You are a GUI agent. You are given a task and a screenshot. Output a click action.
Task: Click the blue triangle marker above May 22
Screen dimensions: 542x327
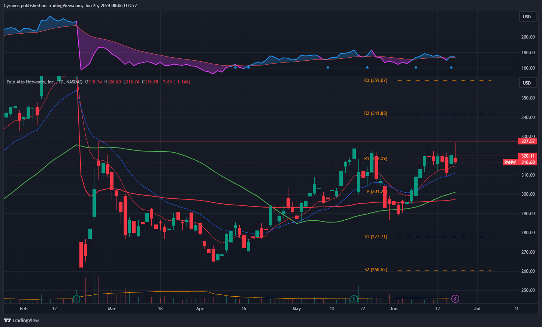click(x=367, y=67)
